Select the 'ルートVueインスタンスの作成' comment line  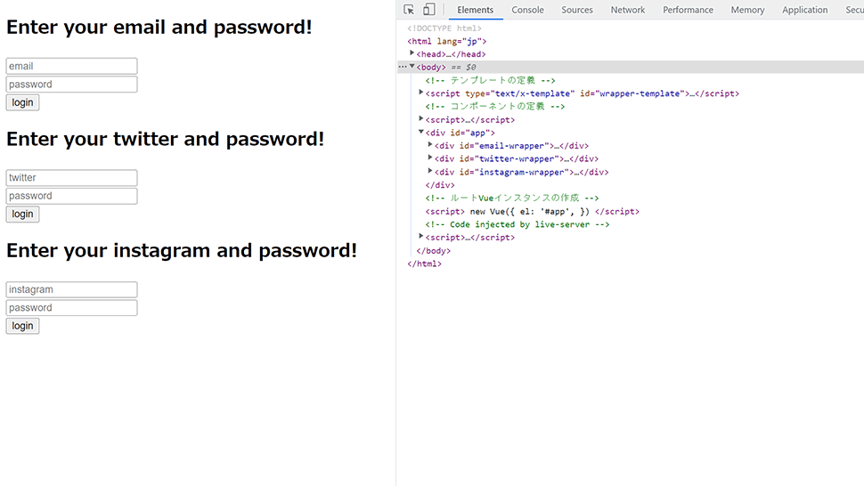(512, 198)
